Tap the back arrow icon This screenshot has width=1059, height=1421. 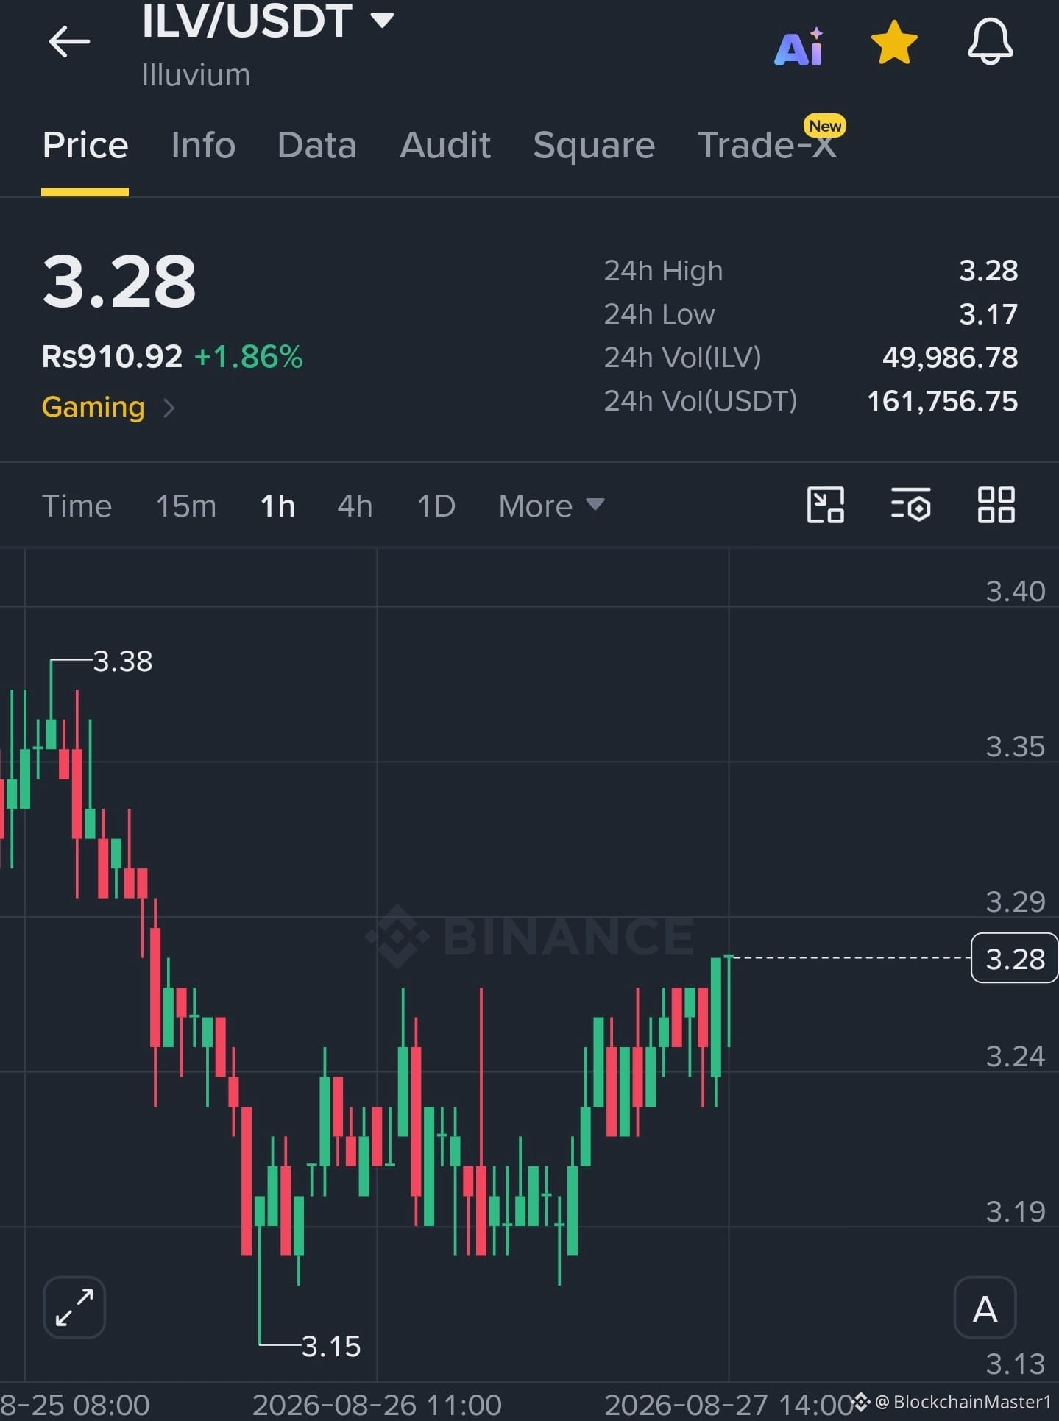click(x=69, y=41)
